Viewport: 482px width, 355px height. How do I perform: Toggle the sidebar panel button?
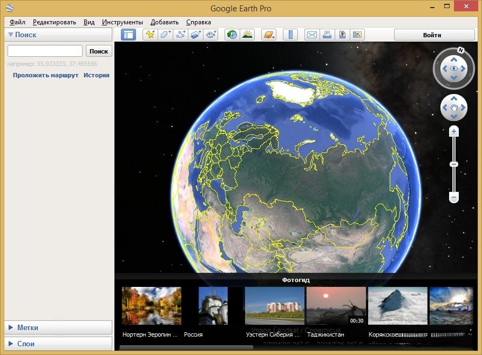(x=128, y=35)
